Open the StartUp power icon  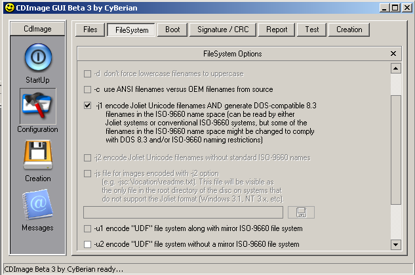(38, 57)
